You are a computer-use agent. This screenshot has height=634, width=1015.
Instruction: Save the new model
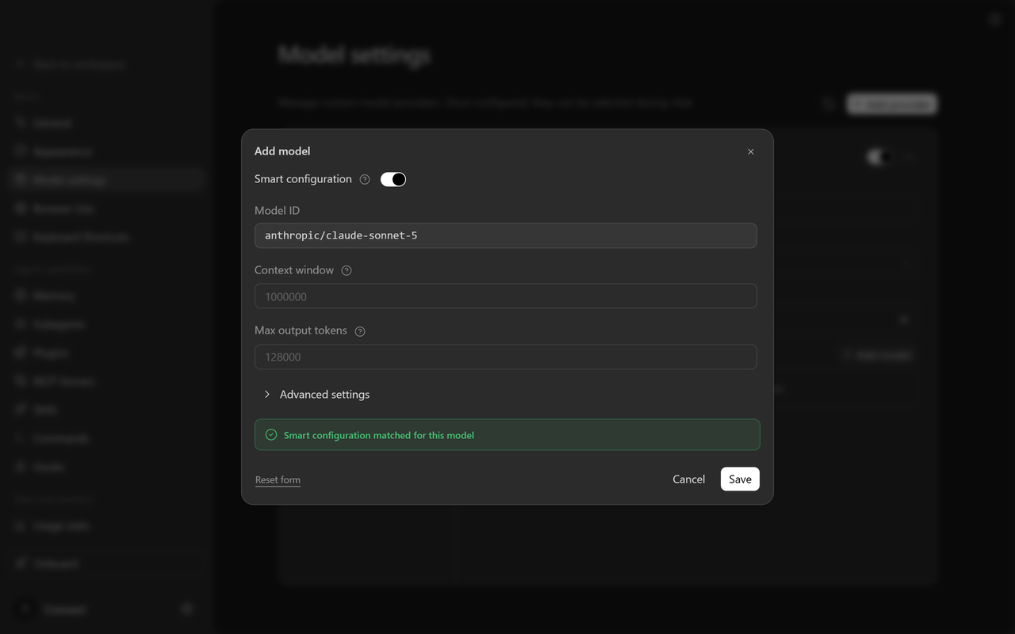point(740,479)
